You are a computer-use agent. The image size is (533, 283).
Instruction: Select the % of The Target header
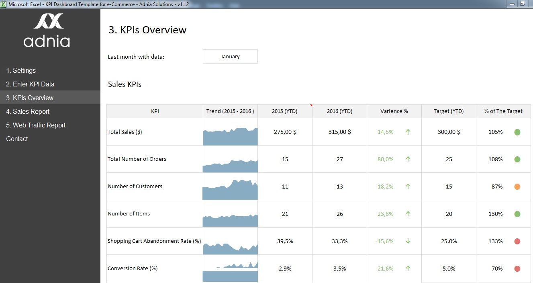[503, 111]
